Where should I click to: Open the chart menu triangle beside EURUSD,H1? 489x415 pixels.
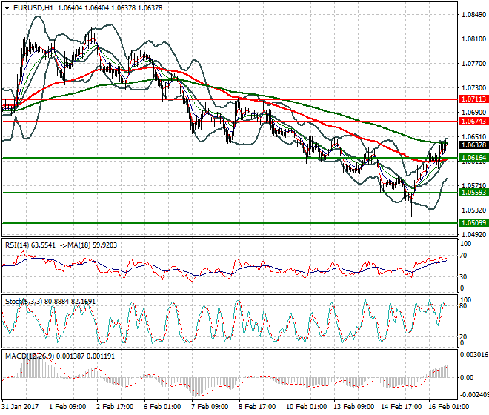pyautogui.click(x=7, y=8)
